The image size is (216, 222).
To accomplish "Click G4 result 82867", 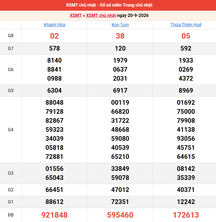I will (x=54, y=121).
